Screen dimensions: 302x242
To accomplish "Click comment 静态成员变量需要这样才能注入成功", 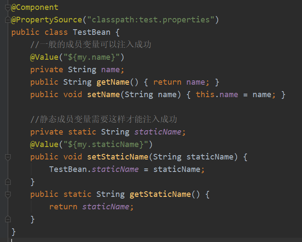I will (x=104, y=119).
